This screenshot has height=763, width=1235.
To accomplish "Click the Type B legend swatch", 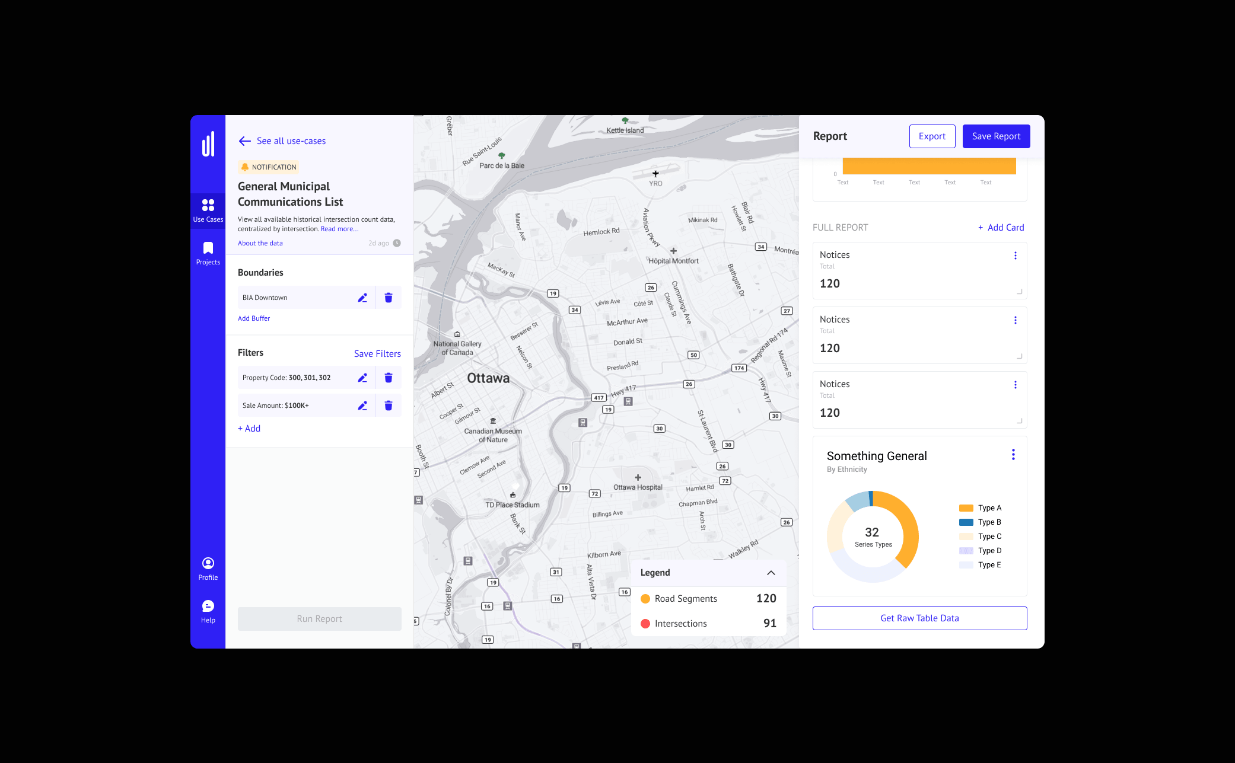I will point(966,522).
